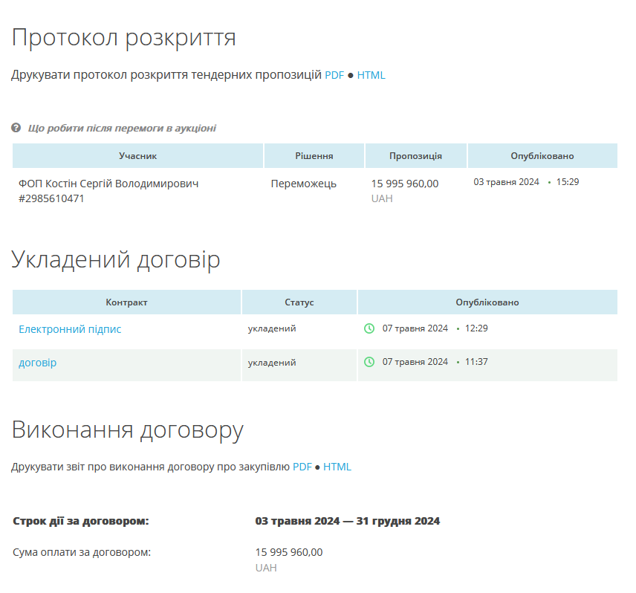636x593 pixels.
Task: Click the Пропозиція column header
Action: (x=415, y=156)
